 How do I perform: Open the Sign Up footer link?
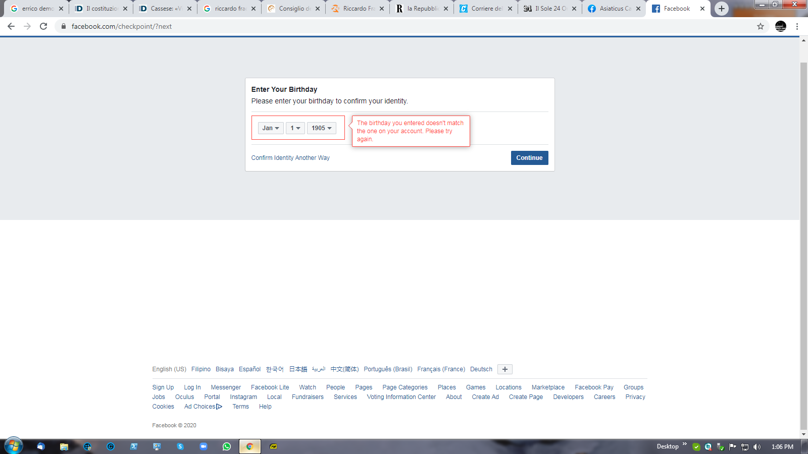tap(163, 387)
